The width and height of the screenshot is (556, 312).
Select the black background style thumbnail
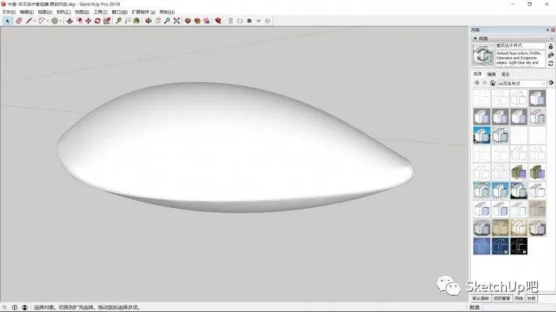(x=518, y=246)
